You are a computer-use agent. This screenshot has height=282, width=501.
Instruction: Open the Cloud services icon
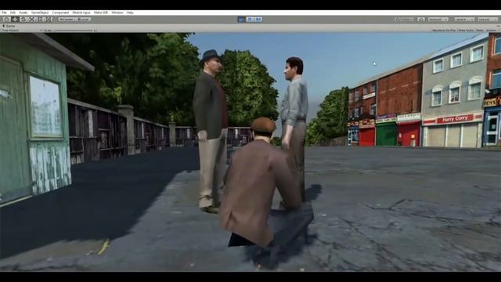point(421,20)
